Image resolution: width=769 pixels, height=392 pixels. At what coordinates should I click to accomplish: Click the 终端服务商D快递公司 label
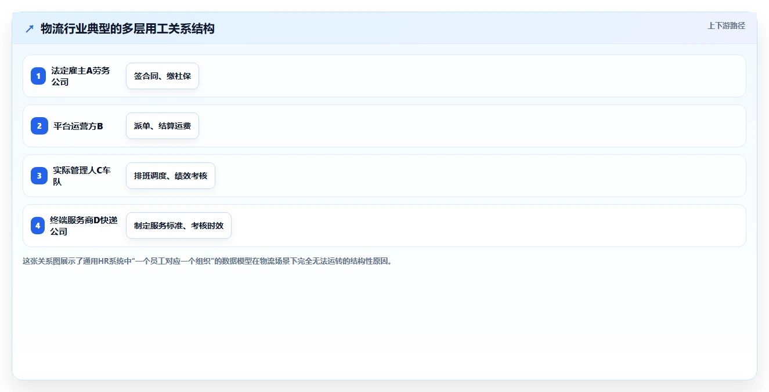(x=84, y=226)
